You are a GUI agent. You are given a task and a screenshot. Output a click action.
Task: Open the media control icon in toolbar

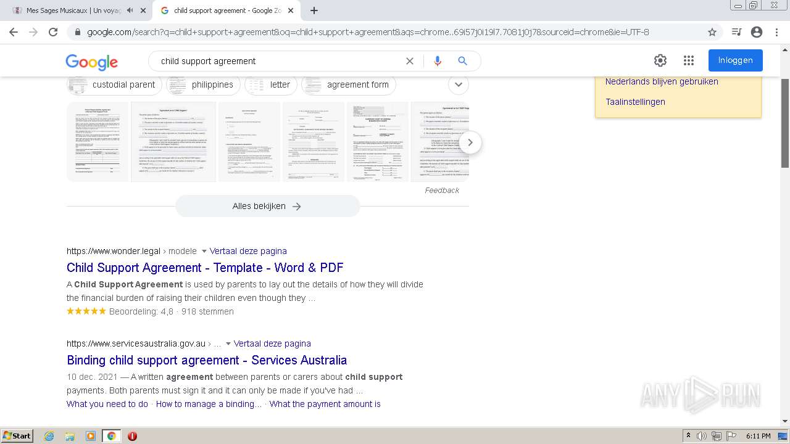(x=736, y=32)
